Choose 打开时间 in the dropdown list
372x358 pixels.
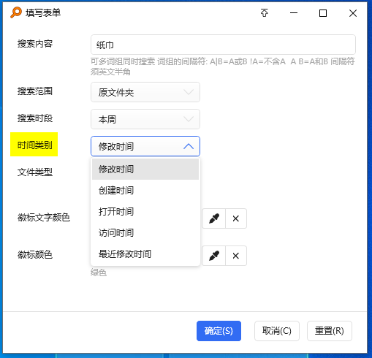[145, 211]
